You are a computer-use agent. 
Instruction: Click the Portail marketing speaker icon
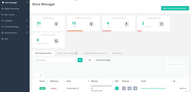2,27
